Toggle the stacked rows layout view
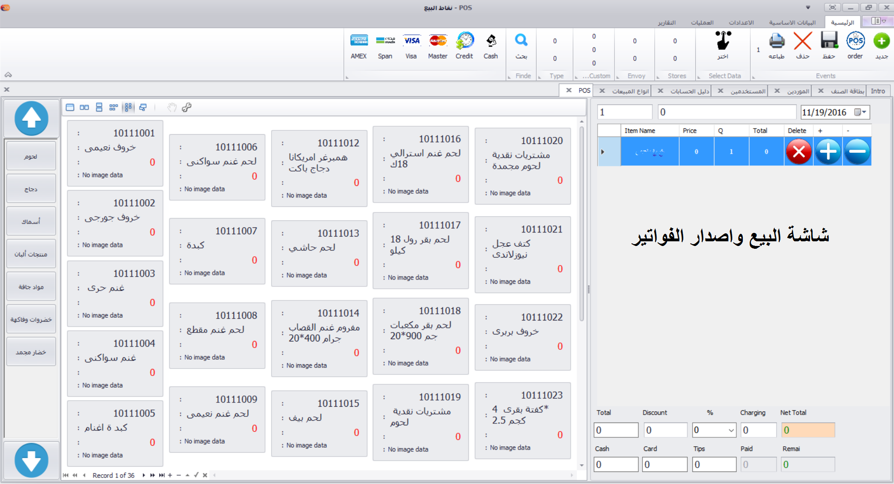894x484 pixels. point(99,107)
